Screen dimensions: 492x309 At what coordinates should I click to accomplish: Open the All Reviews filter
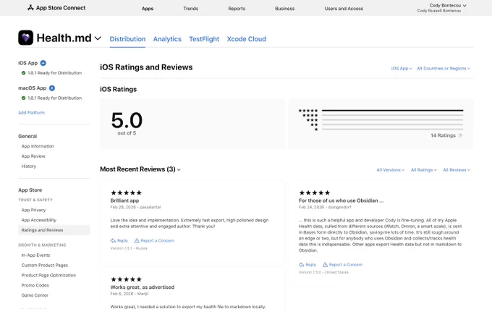click(x=457, y=170)
